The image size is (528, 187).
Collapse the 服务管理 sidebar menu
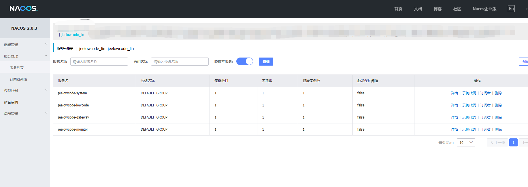(25, 56)
